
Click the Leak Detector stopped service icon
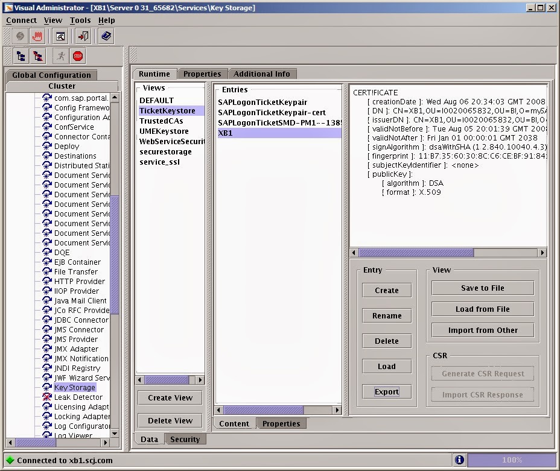(x=47, y=397)
